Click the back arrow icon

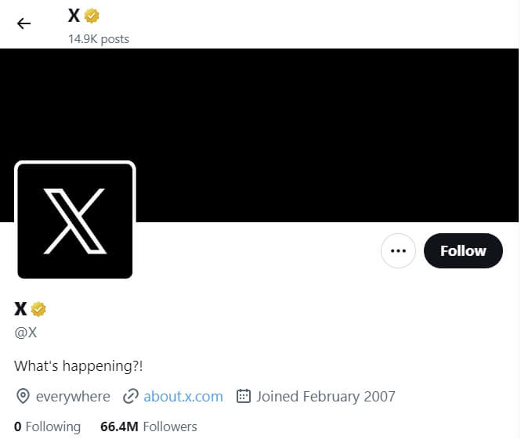tap(24, 23)
